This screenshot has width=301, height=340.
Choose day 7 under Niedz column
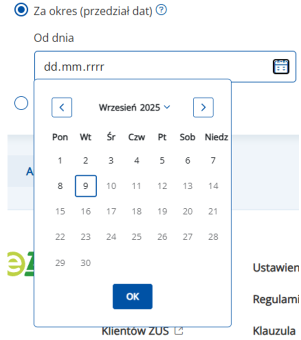tap(213, 160)
